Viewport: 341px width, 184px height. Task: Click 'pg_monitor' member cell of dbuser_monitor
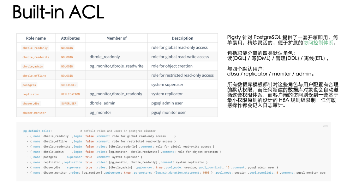click(100, 113)
